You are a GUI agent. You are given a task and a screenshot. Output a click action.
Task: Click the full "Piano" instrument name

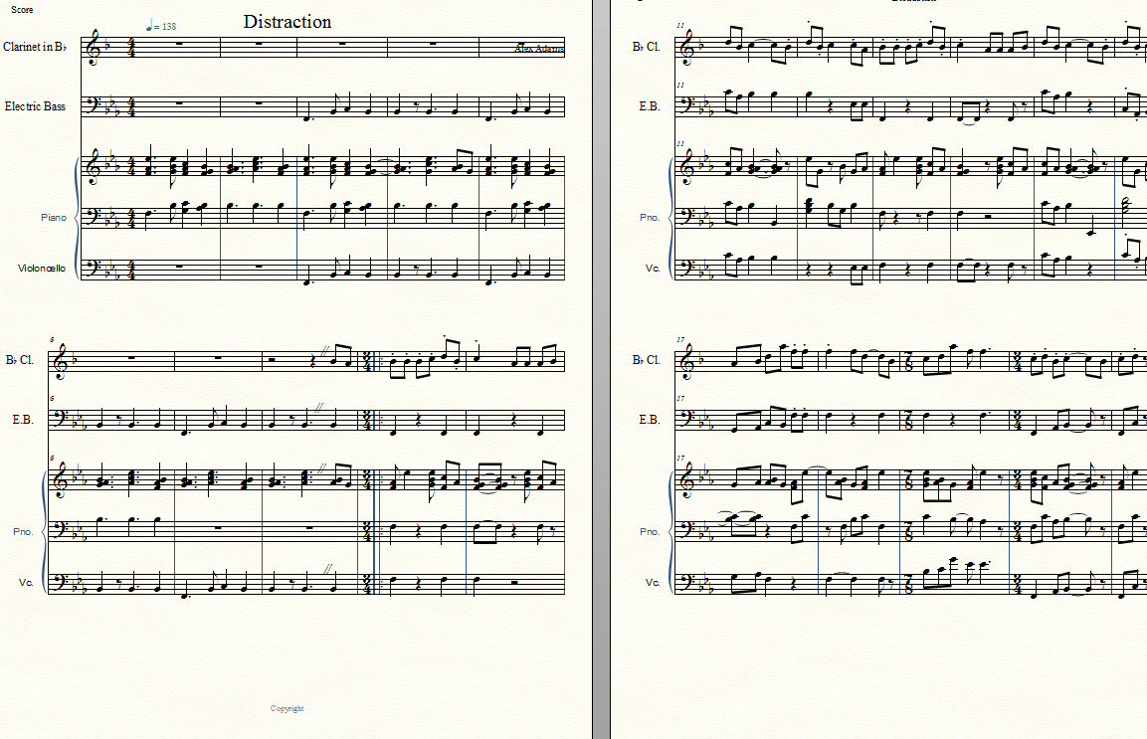[x=54, y=217]
